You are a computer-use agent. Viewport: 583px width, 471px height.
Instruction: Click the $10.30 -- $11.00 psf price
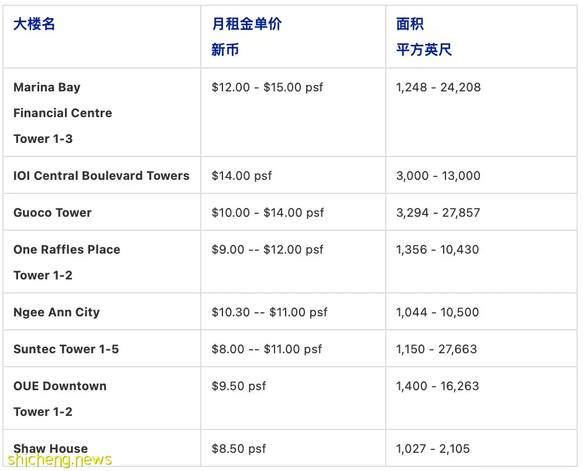270,312
